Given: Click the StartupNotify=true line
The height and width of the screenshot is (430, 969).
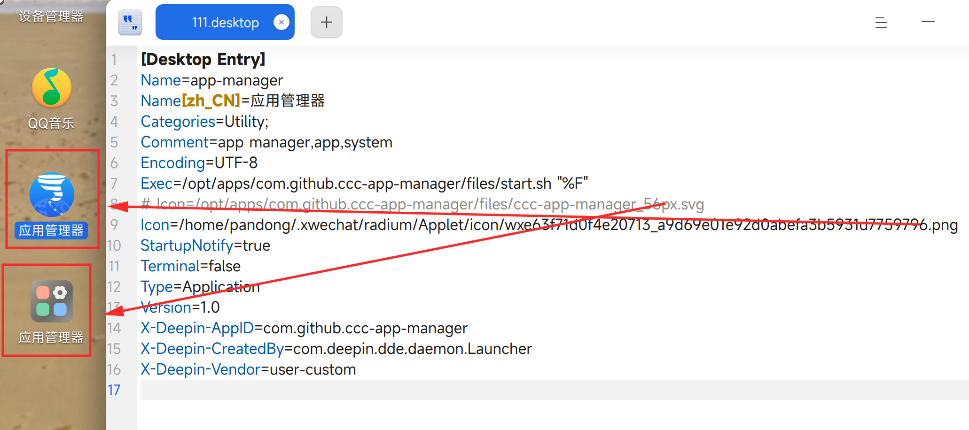Looking at the screenshot, I should [x=205, y=246].
